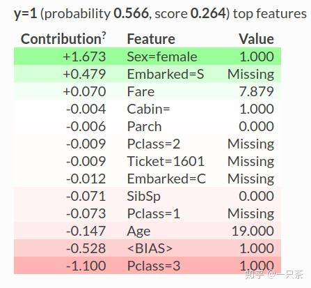This screenshot has height=288, width=311.
Task: Click the Ticket=1601 feature label
Action: coord(166,161)
